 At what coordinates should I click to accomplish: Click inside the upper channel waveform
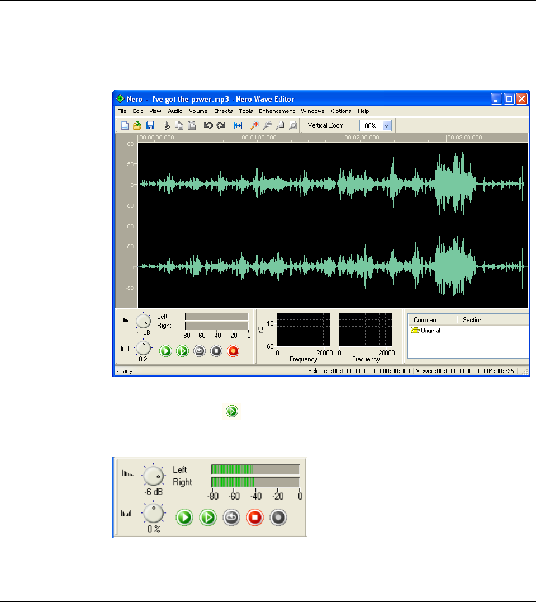[x=333, y=184]
